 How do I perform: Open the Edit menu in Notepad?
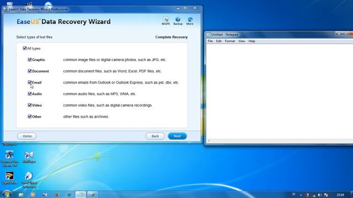pyautogui.click(x=218, y=41)
